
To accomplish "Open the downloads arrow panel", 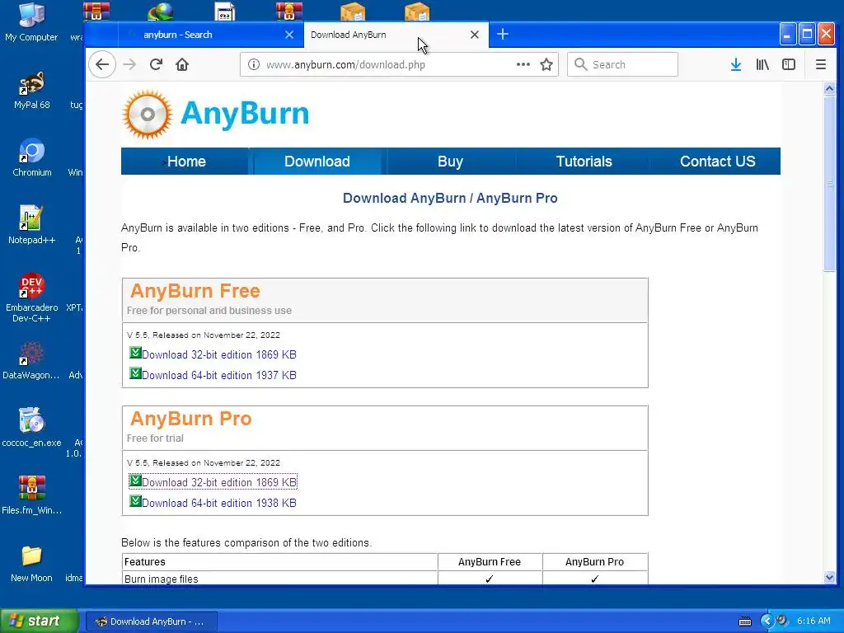I will click(736, 64).
